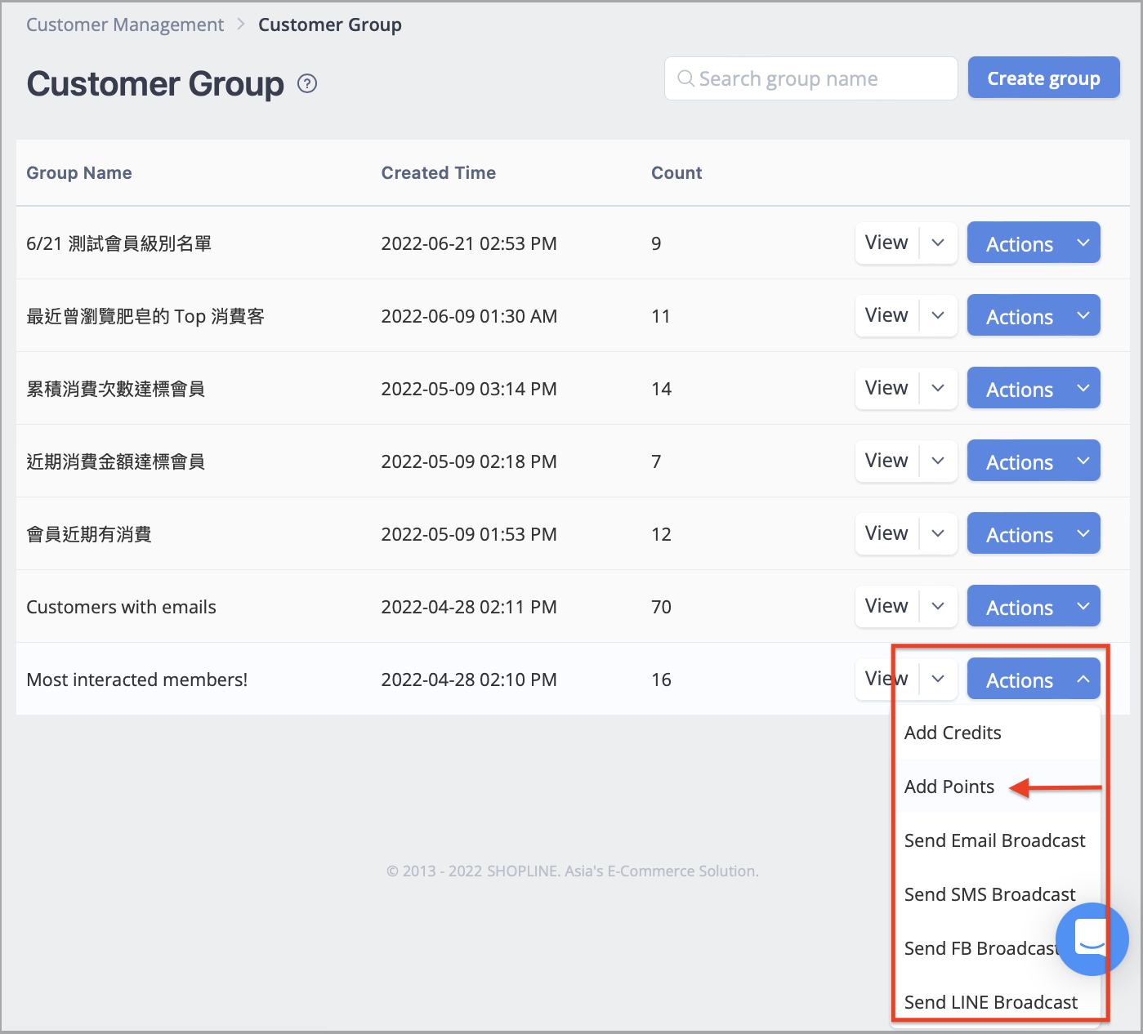Click the Create group button
1143x1034 pixels.
coord(1043,78)
